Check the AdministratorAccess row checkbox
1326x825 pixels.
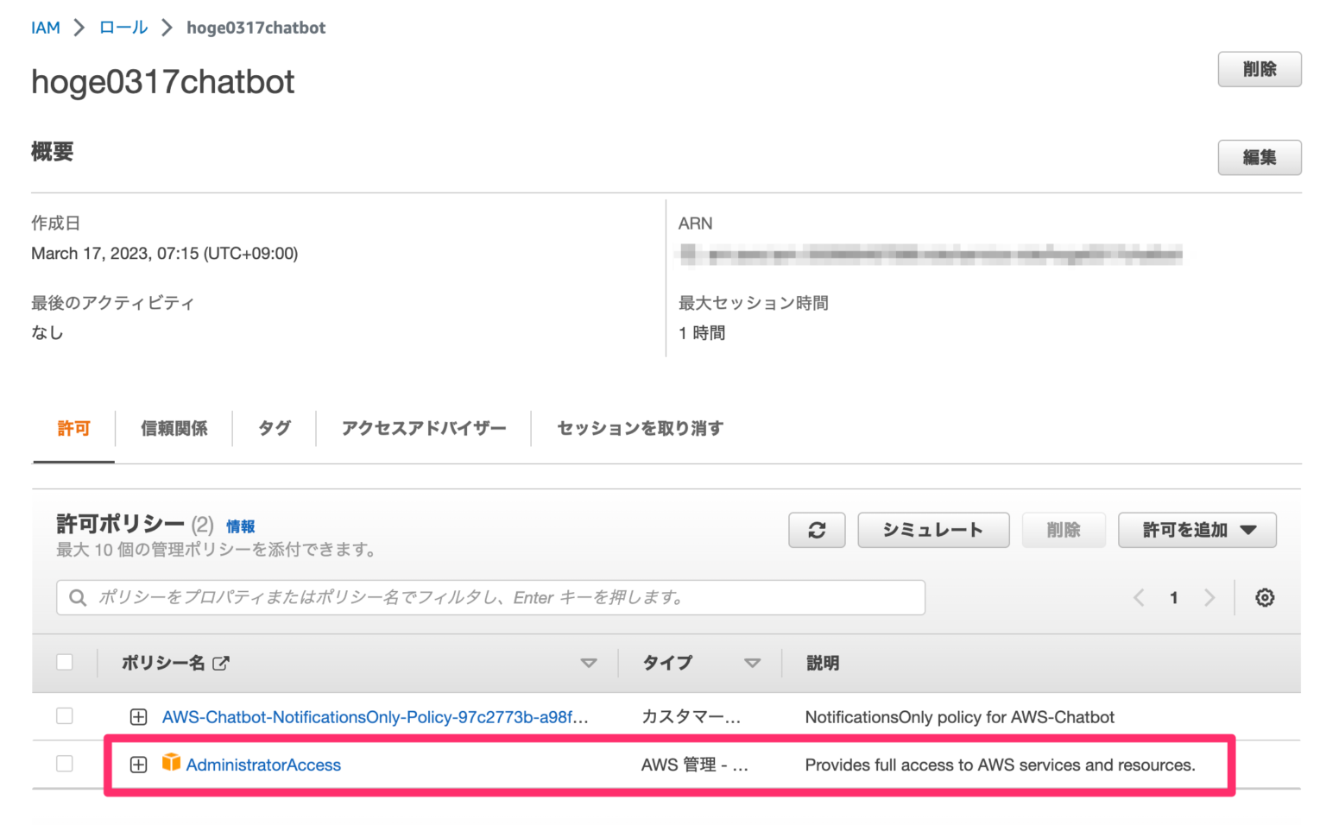[x=65, y=764]
